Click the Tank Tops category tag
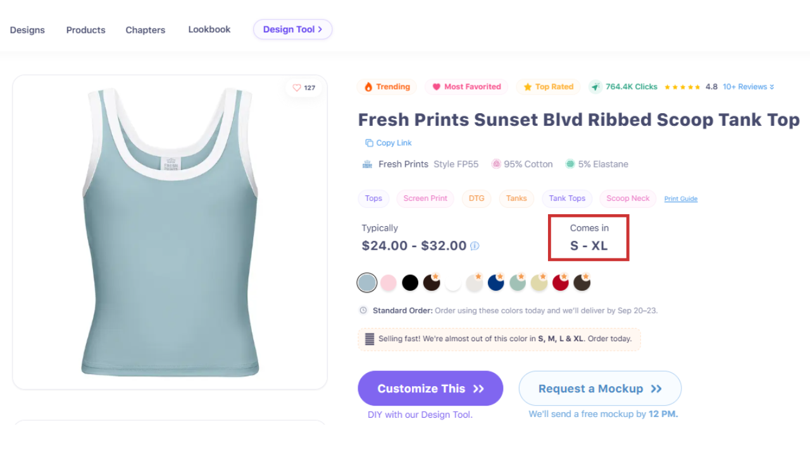Image resolution: width=810 pixels, height=455 pixels. pos(567,198)
